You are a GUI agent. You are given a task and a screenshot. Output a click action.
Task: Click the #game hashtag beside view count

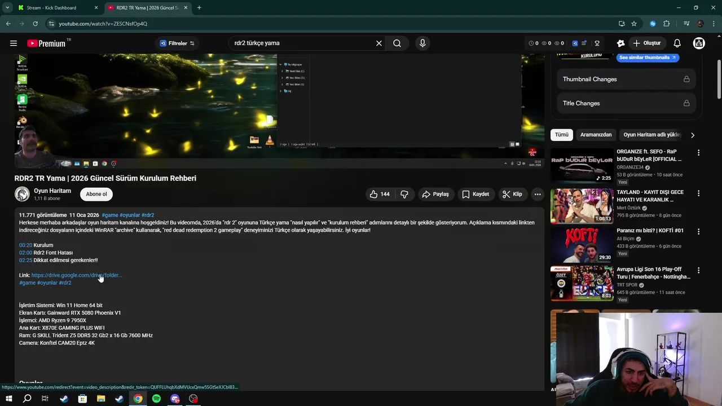pos(110,215)
